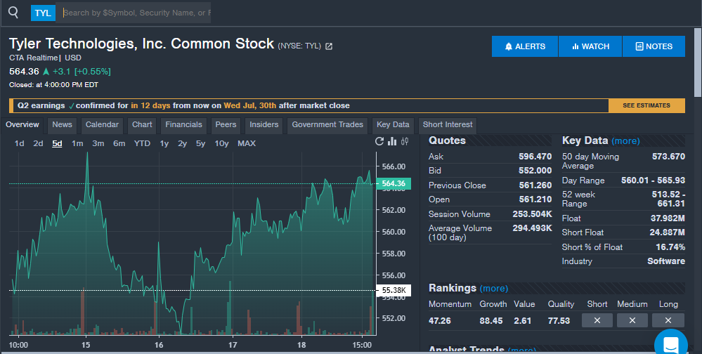Click the Short ranking X box

point(597,320)
